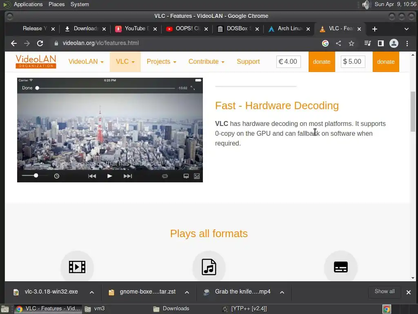The width and height of the screenshot is (418, 314).
Task: Open the Support link
Action: pyautogui.click(x=248, y=62)
